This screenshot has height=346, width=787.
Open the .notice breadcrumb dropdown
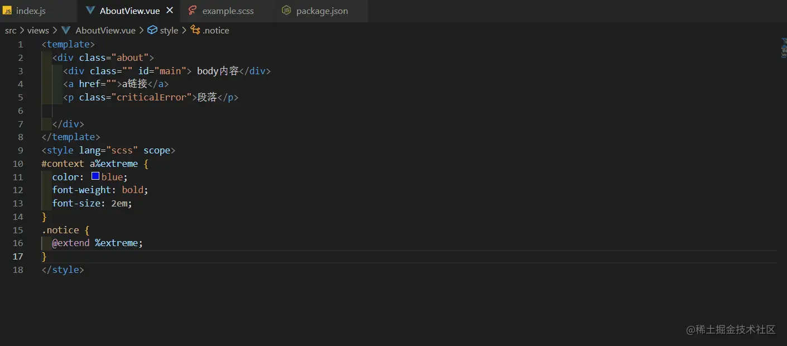coord(216,30)
